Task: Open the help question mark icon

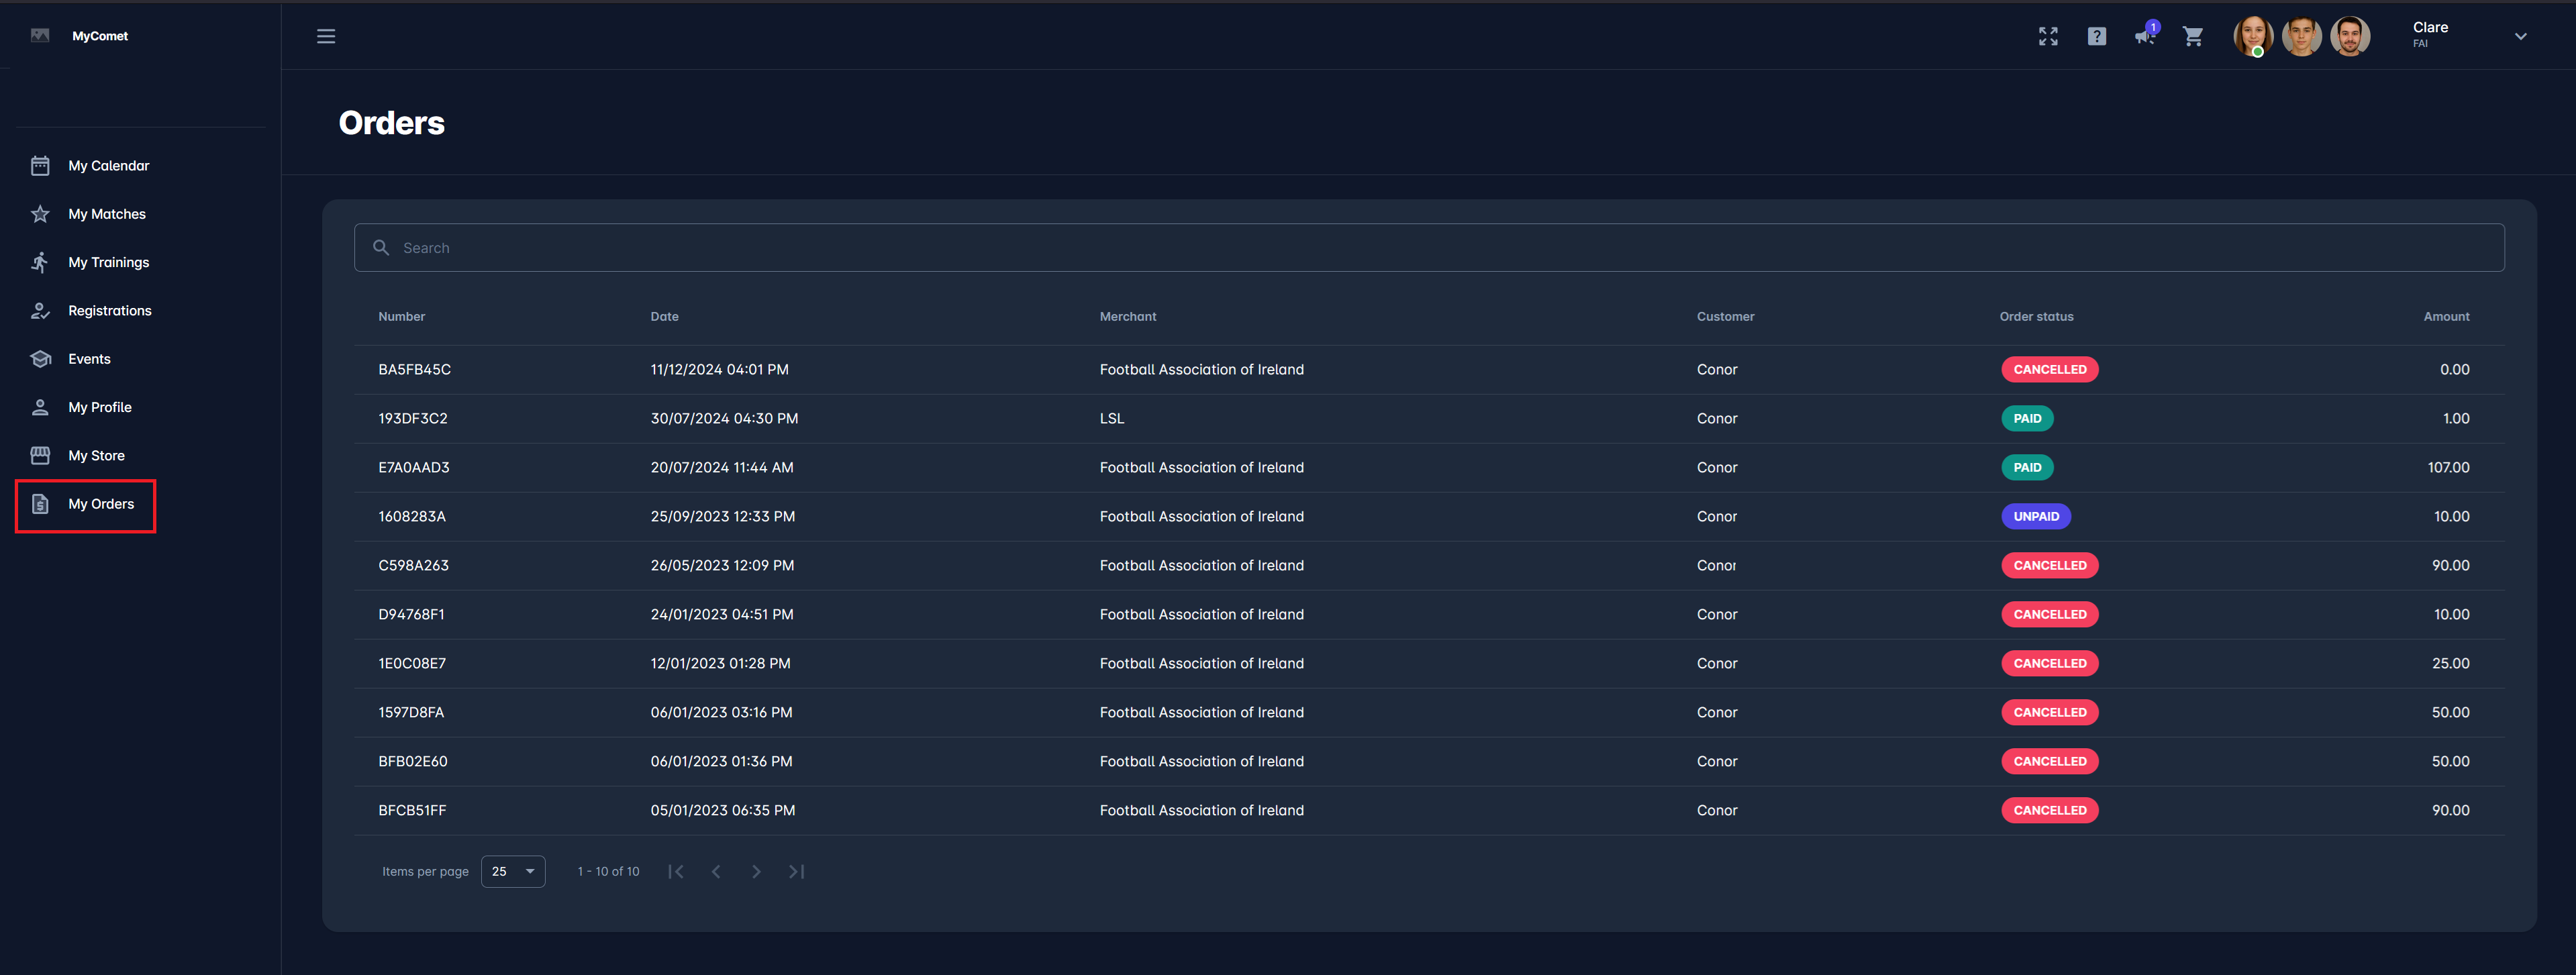Action: click(x=2096, y=36)
